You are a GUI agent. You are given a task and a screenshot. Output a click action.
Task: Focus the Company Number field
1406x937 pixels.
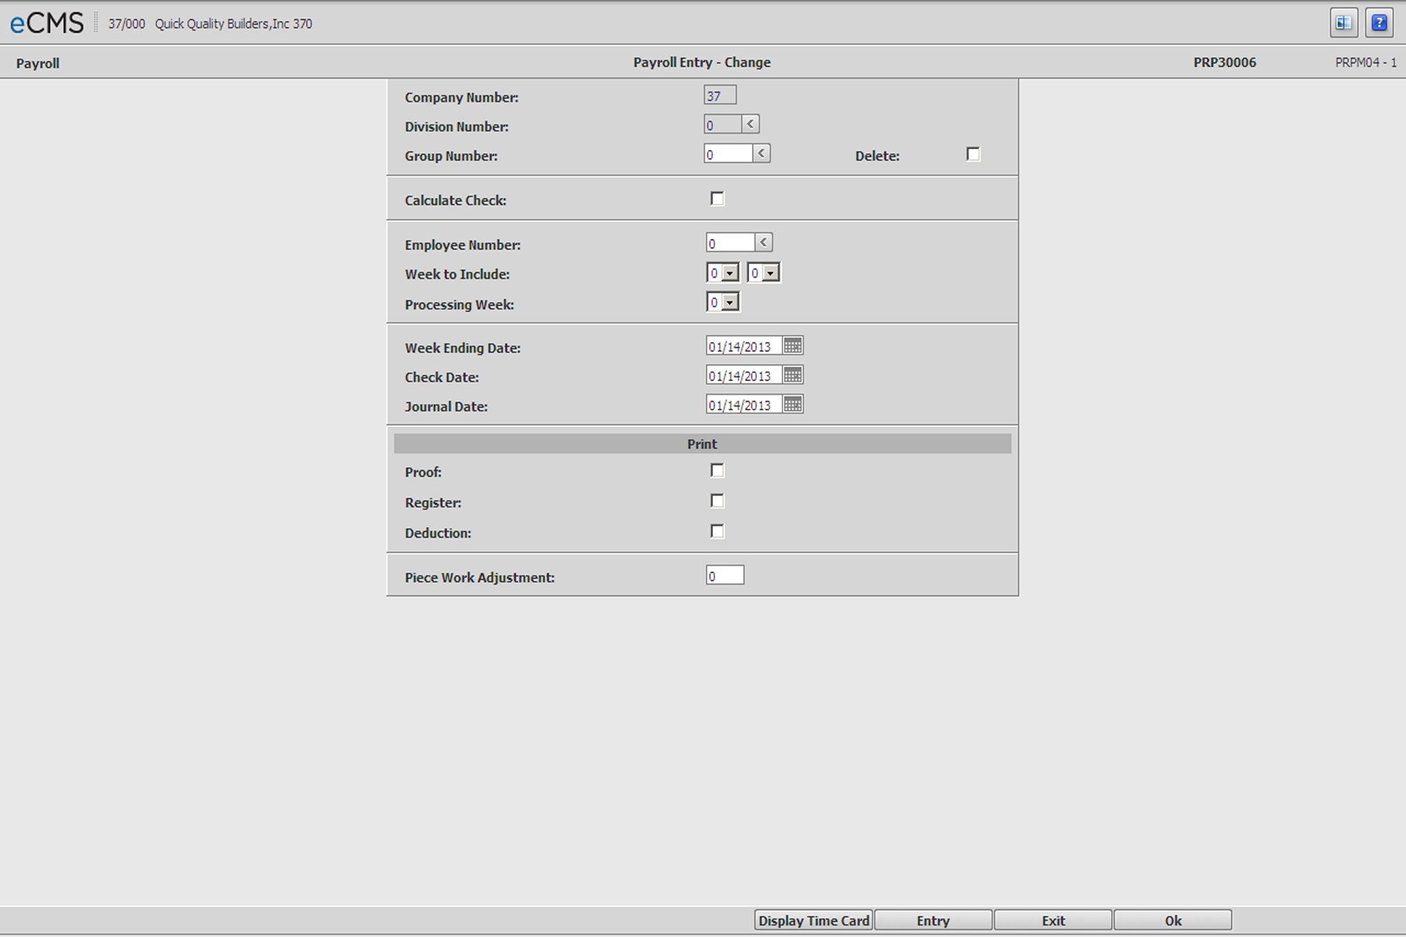[720, 95]
